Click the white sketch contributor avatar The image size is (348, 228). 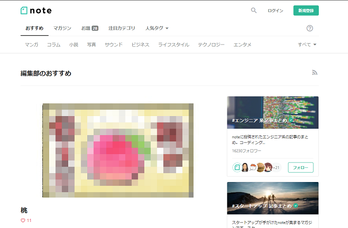point(253,167)
